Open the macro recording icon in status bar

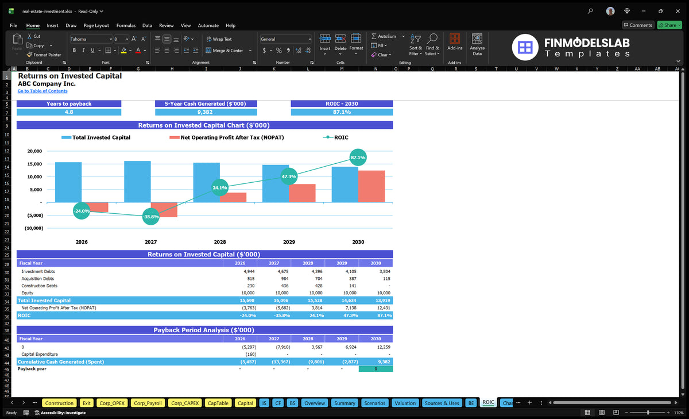tap(26, 413)
